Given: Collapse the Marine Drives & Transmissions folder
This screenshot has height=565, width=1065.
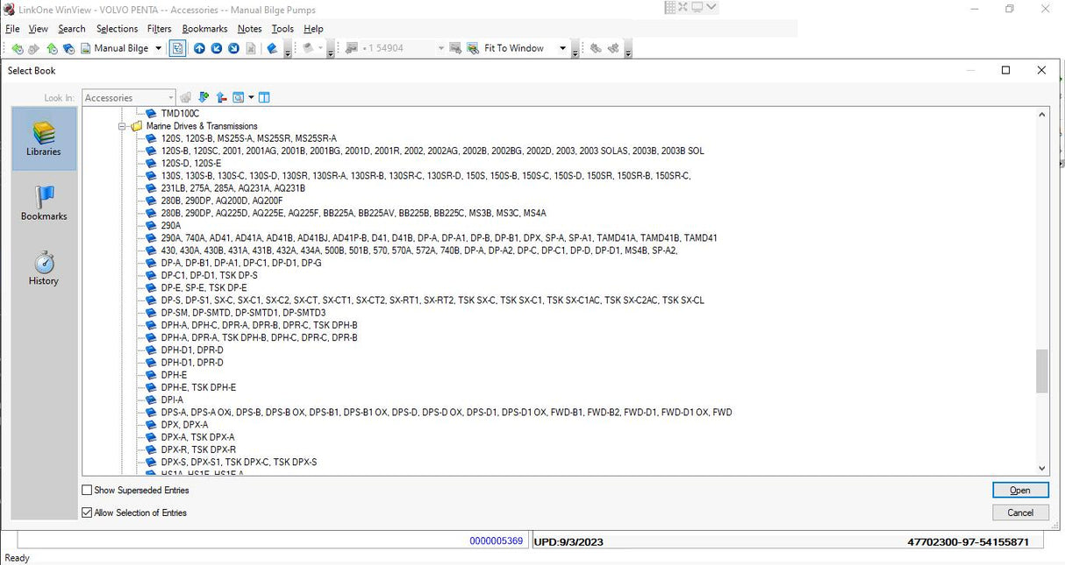Looking at the screenshot, I should (x=123, y=126).
